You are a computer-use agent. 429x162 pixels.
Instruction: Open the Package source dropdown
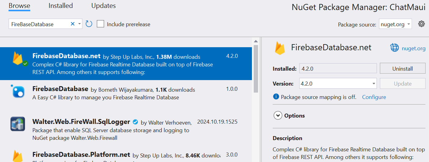(x=395, y=24)
